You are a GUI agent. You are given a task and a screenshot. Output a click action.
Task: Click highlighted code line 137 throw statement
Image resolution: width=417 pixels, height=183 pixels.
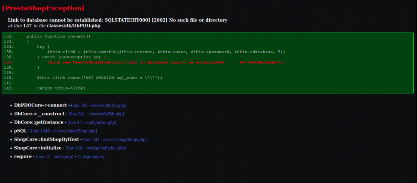tap(166, 62)
